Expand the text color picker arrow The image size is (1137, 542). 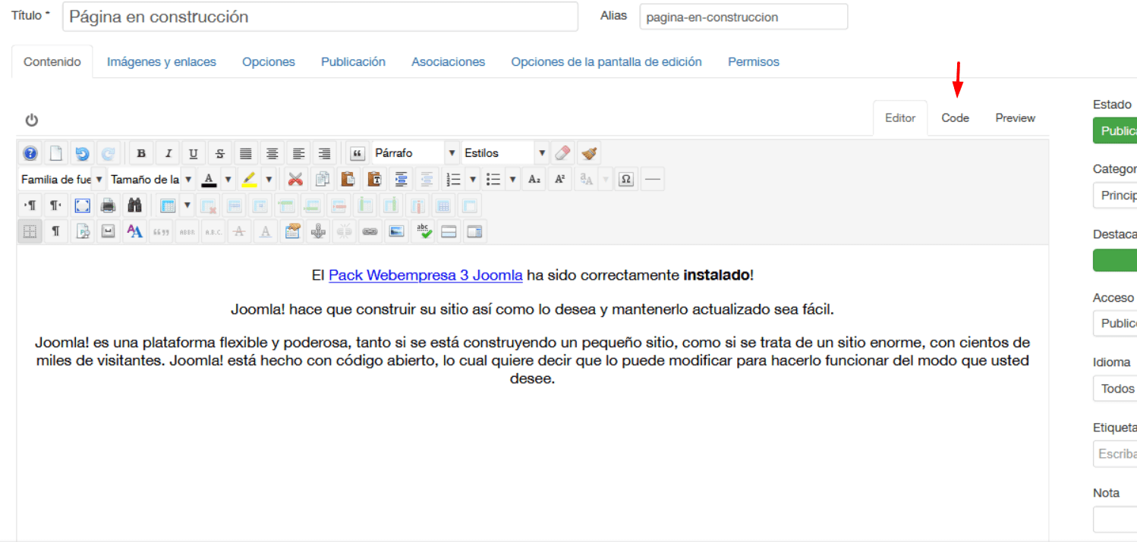(x=228, y=180)
